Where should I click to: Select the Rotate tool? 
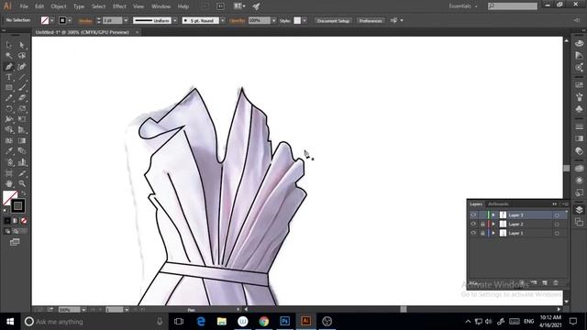(x=9, y=109)
